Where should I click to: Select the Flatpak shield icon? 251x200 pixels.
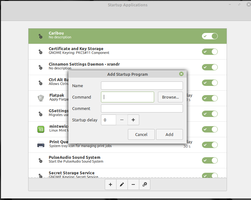pos(41,98)
